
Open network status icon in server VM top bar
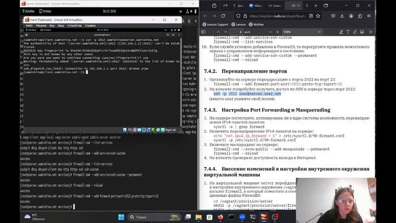click(x=187, y=11)
